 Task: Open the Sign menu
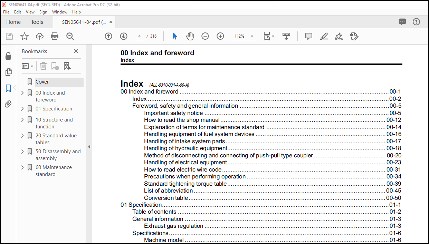coord(43,12)
